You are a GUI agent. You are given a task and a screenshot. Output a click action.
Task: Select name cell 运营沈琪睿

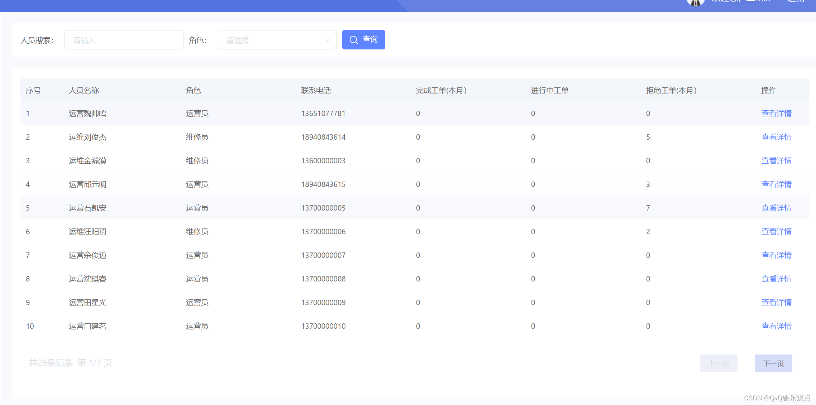[x=87, y=279]
